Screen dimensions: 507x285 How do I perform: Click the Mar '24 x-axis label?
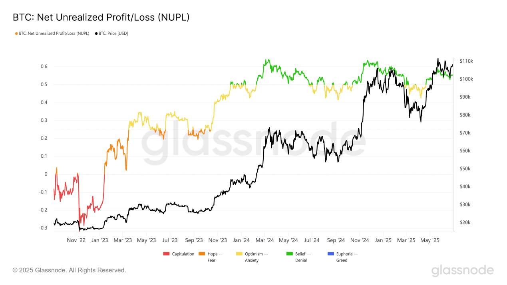pyautogui.click(x=264, y=240)
